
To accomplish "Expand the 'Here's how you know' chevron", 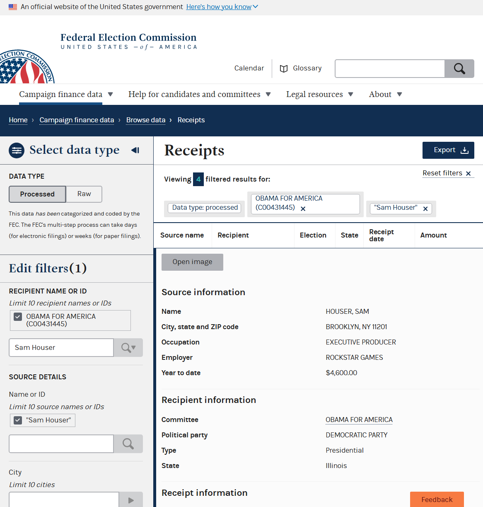I will pos(256,7).
